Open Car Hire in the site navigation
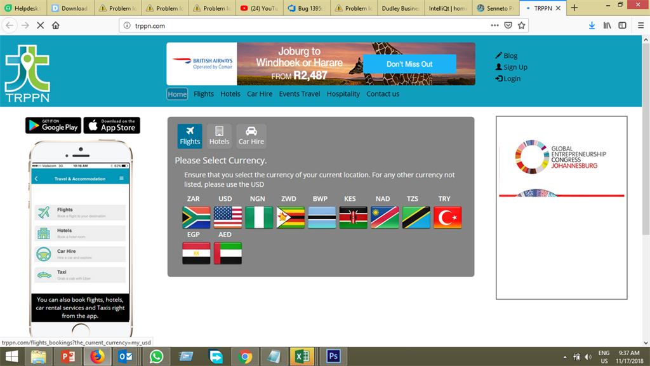The image size is (650, 366). [260, 94]
